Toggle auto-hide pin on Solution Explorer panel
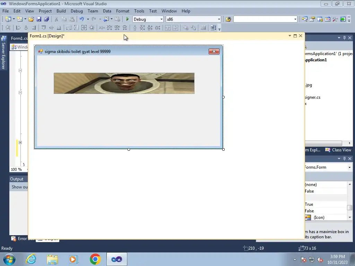This screenshot has height=266, width=355. pyautogui.click(x=344, y=38)
